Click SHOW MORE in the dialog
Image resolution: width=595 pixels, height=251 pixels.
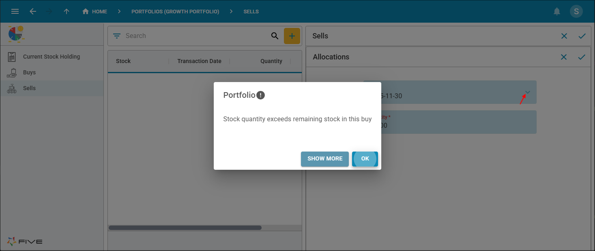coord(324,159)
